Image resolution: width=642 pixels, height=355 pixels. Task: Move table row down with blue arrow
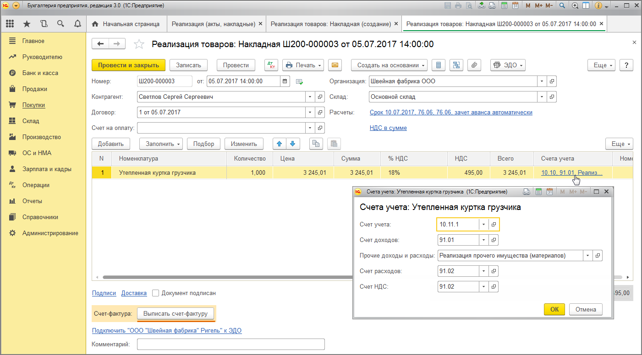[x=292, y=144]
